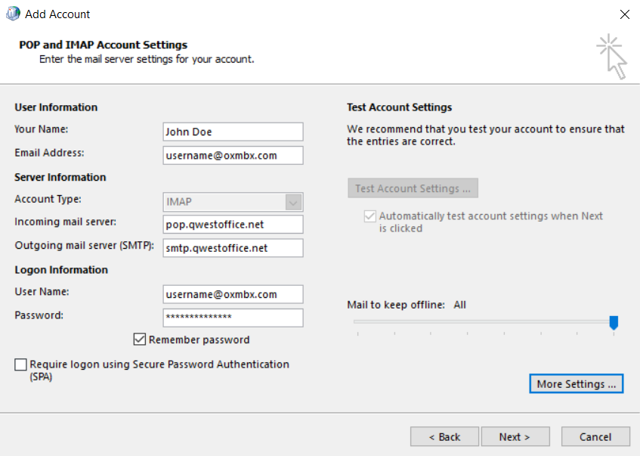
Task: Enable Require logon using Secure Password Authentication
Action: [20, 366]
